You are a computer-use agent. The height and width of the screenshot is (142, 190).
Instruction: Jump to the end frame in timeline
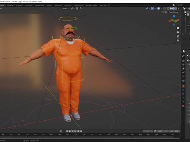pos(81,131)
